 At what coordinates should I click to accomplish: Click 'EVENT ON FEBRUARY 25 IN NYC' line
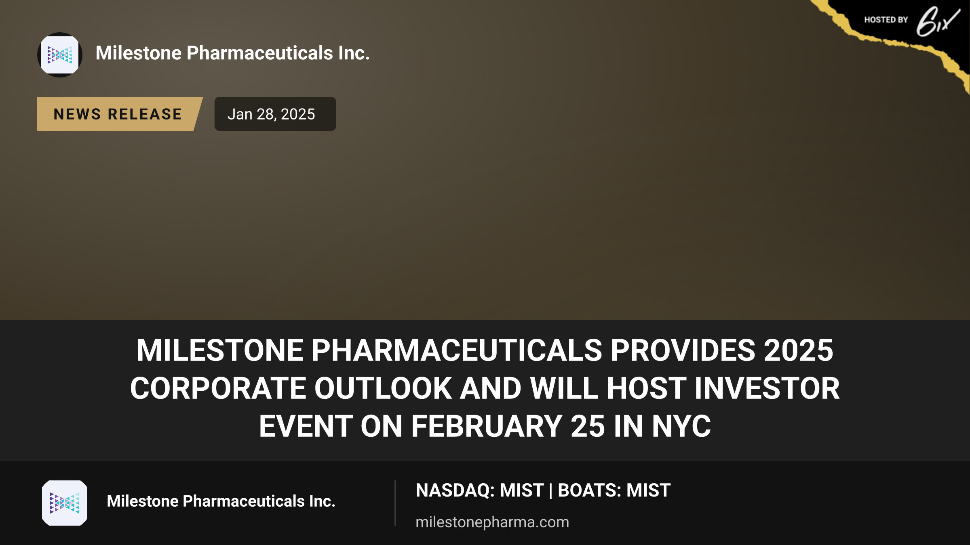click(x=485, y=426)
